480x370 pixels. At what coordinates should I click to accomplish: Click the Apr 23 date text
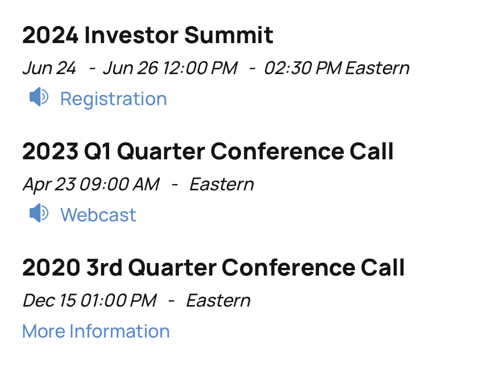pos(48,185)
